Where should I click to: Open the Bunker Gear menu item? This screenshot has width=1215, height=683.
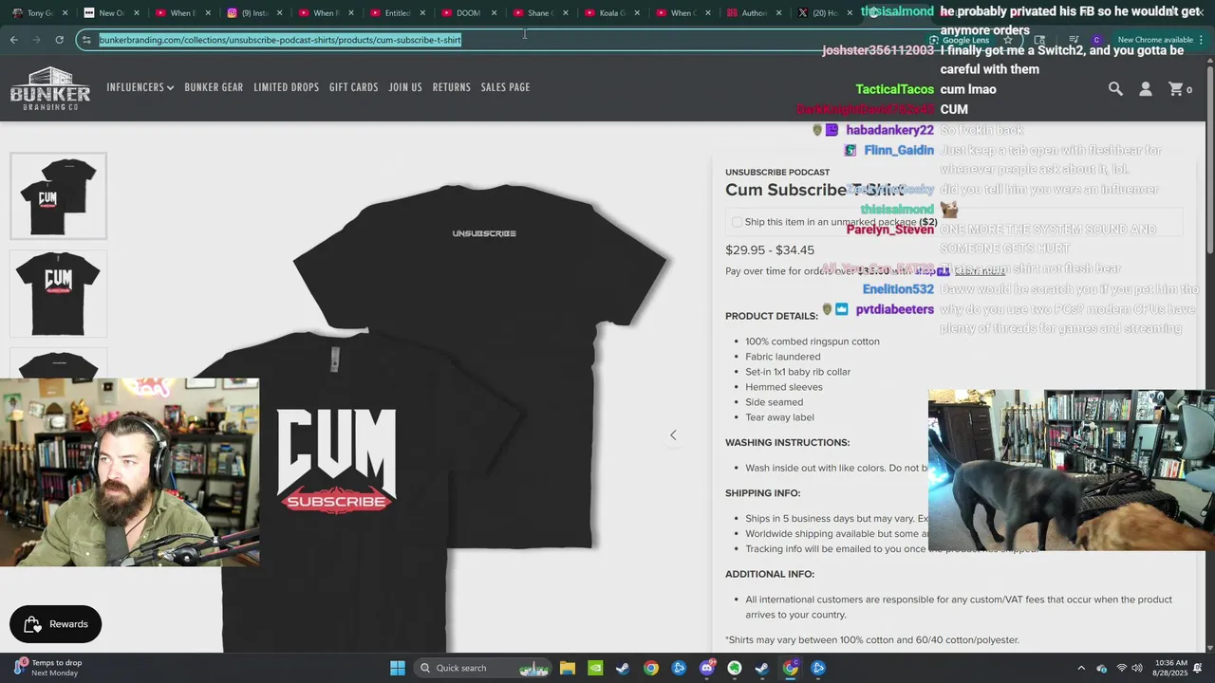click(x=214, y=87)
